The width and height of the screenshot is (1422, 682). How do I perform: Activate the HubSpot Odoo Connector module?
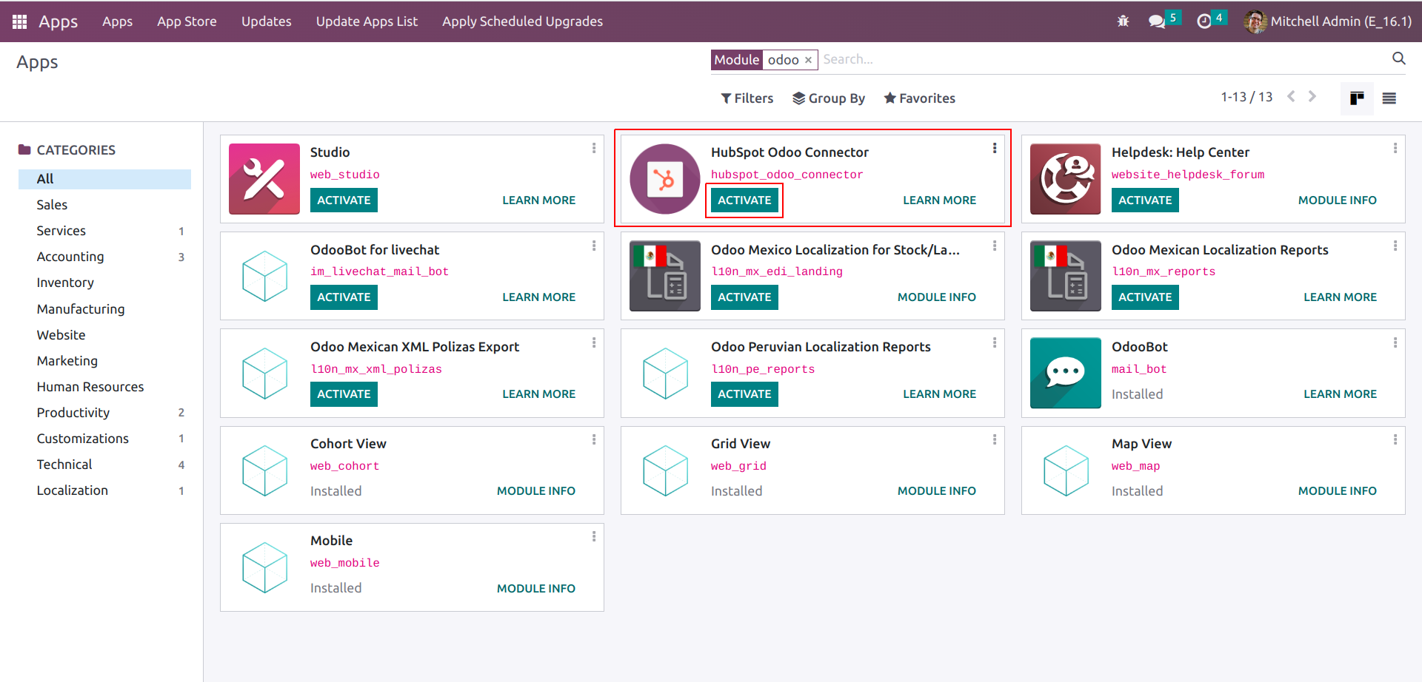tap(744, 200)
